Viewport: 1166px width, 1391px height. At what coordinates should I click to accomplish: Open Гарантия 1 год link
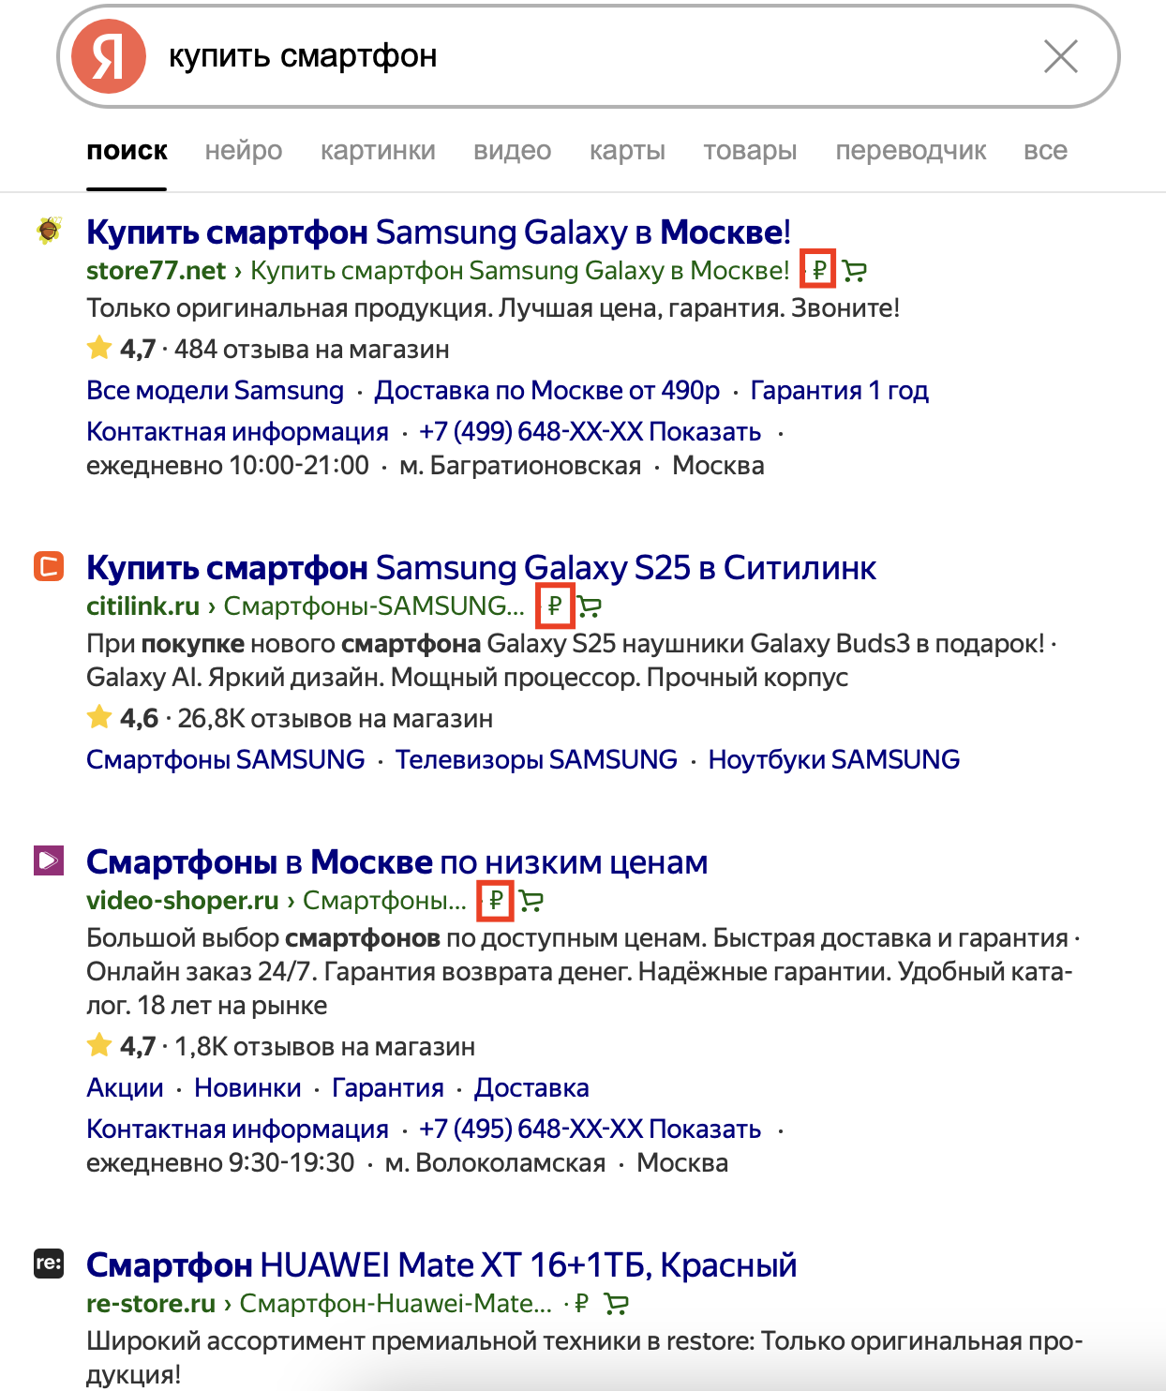(x=840, y=391)
